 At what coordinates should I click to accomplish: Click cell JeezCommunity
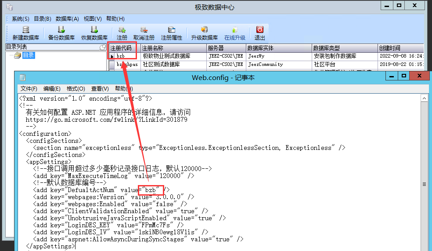coord(279,65)
